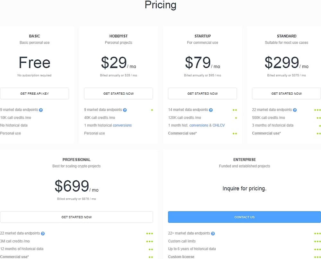Follow the conversions link in Startup plan

tap(199, 125)
